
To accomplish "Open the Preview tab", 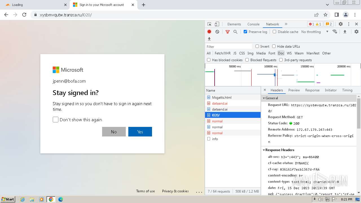I will (x=294, y=90).
